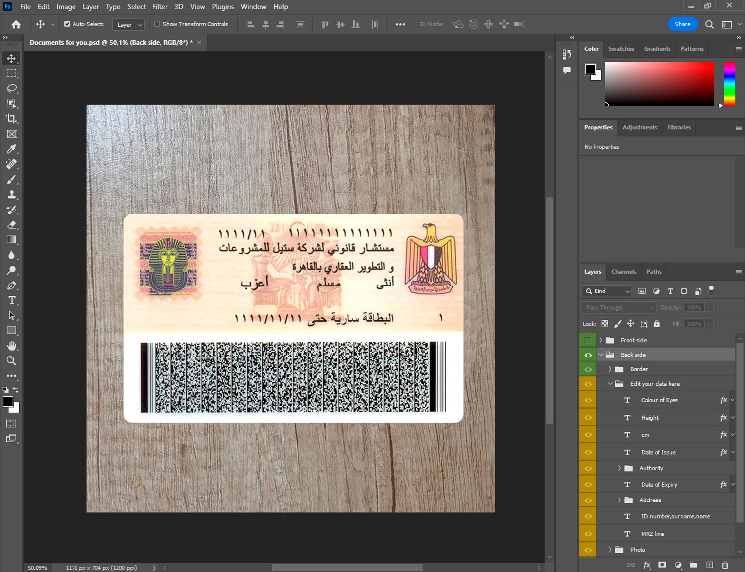Select the Crop tool
This screenshot has height=572, width=745.
[x=11, y=119]
